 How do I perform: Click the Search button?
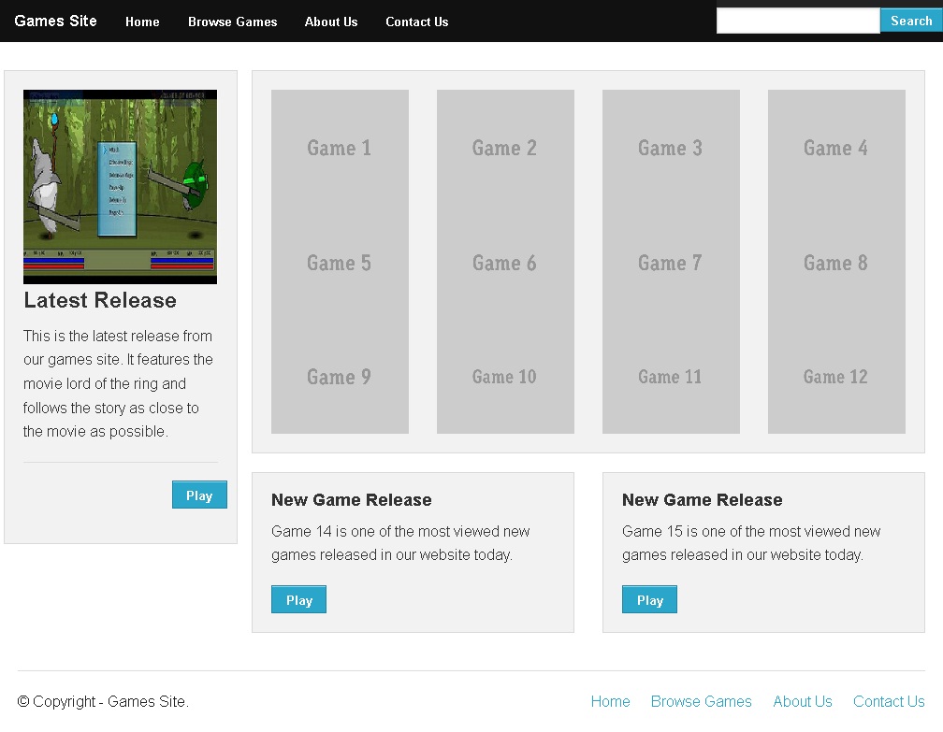click(x=908, y=20)
